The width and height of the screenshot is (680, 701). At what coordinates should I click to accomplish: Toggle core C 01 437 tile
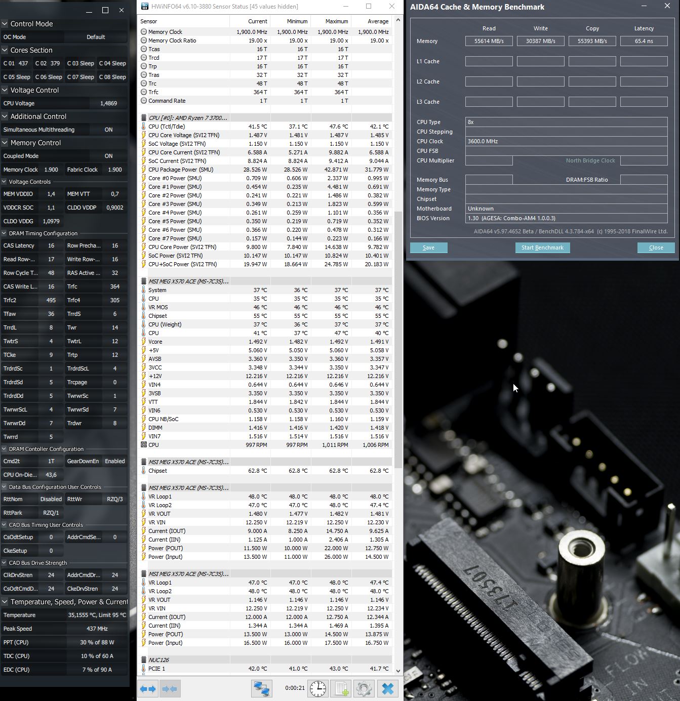(16, 63)
